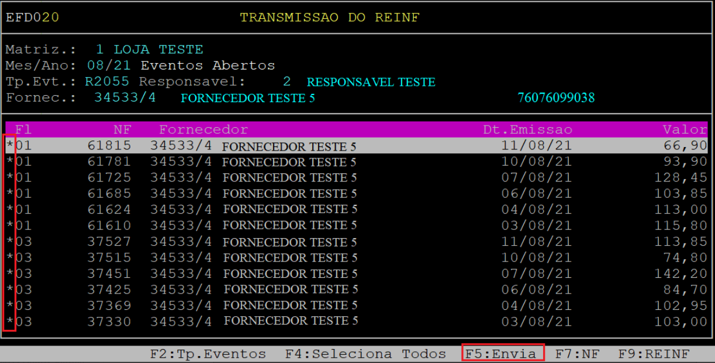Click the value 113,85
The width and height of the screenshot is (715, 363).
pyautogui.click(x=681, y=242)
